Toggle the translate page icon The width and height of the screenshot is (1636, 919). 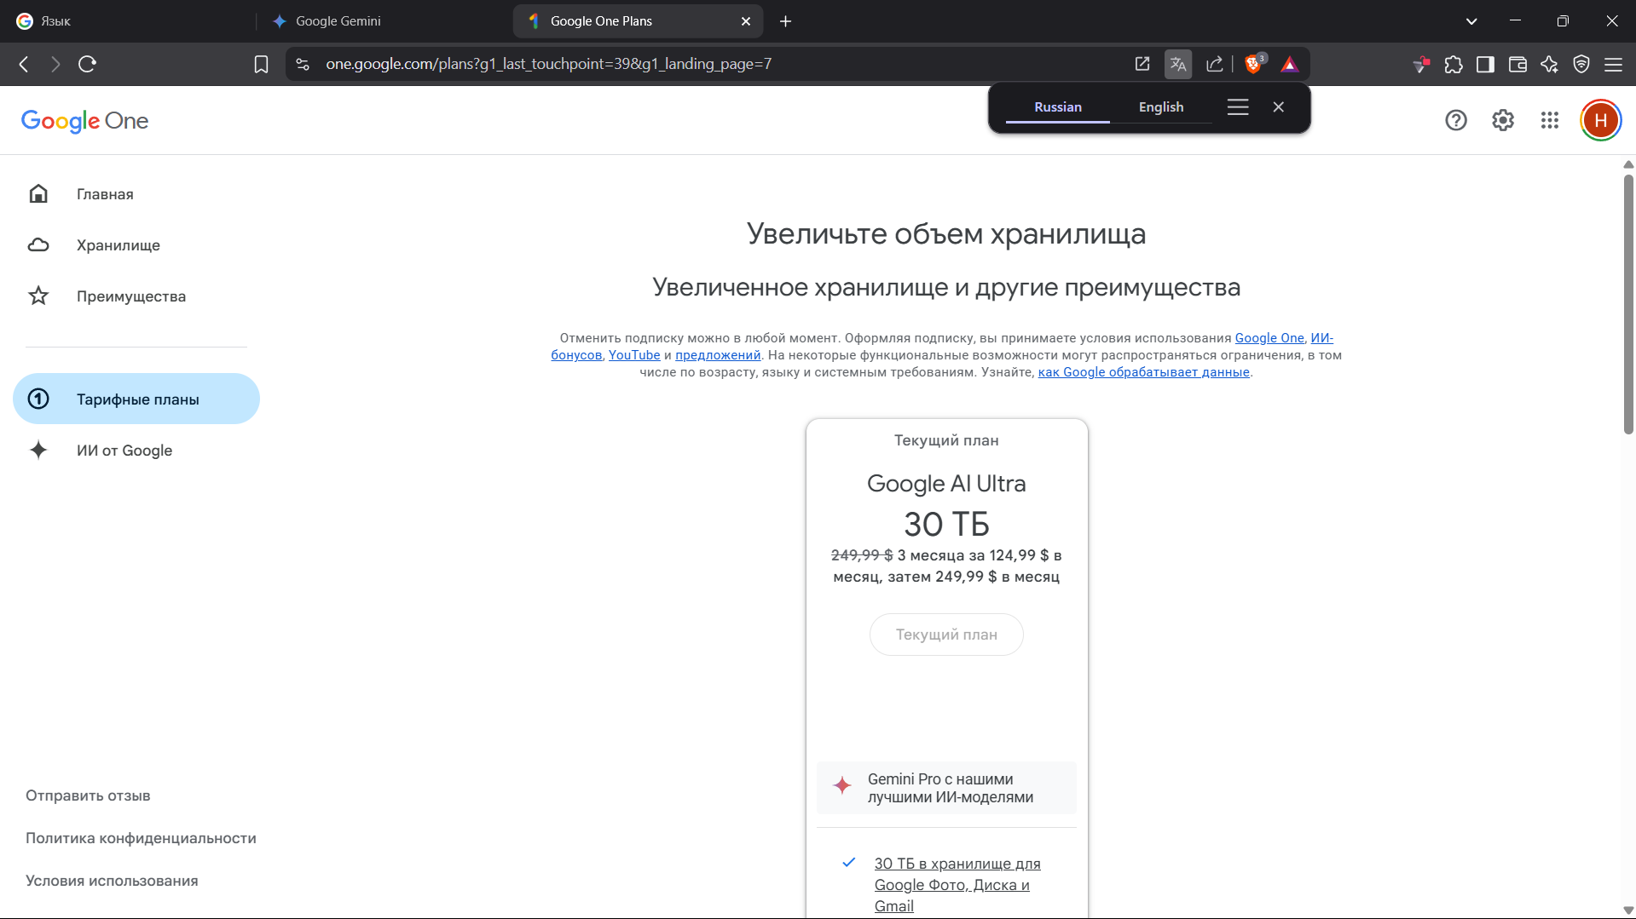click(1178, 64)
